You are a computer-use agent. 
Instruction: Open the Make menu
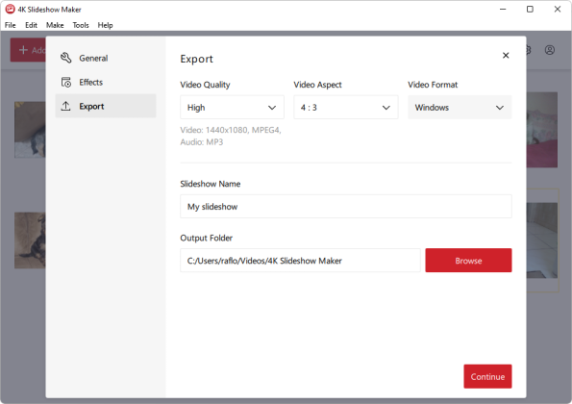coord(55,25)
